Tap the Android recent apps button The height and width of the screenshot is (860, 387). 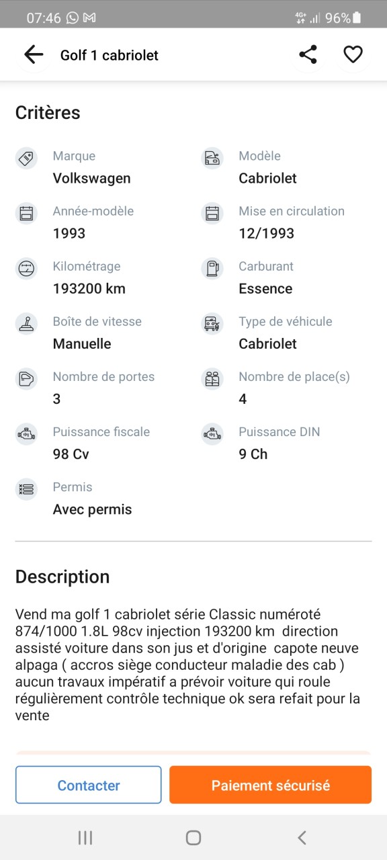(x=85, y=837)
